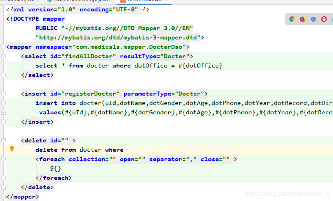Click the registerDocter id value
333x201 pixels.
90,94
